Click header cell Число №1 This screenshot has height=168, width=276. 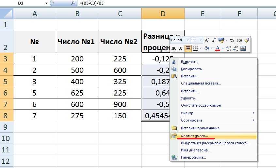[x=77, y=42]
